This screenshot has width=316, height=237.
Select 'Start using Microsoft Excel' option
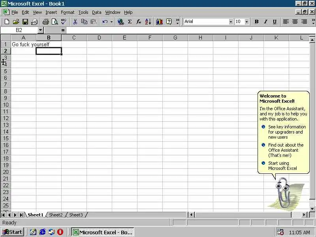279,166
